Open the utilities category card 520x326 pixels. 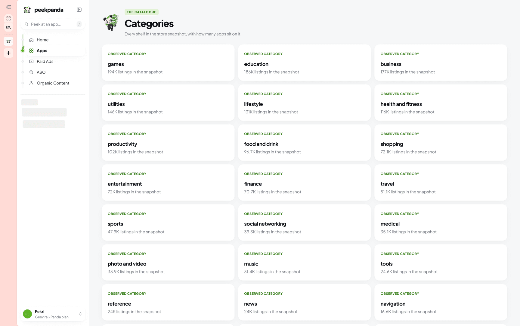[168, 103]
